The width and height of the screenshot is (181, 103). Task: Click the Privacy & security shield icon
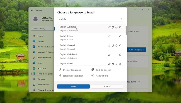34,90
